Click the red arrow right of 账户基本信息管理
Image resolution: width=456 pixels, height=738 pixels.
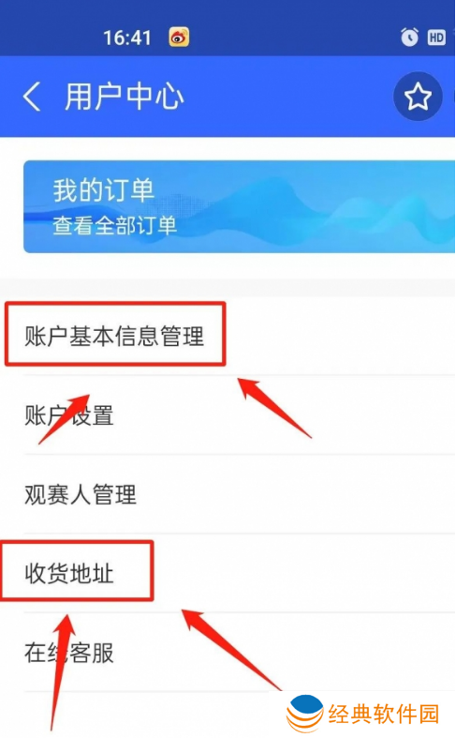(x=274, y=408)
